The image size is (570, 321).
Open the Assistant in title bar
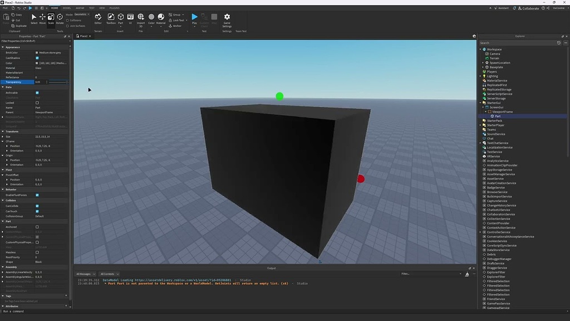click(502, 8)
